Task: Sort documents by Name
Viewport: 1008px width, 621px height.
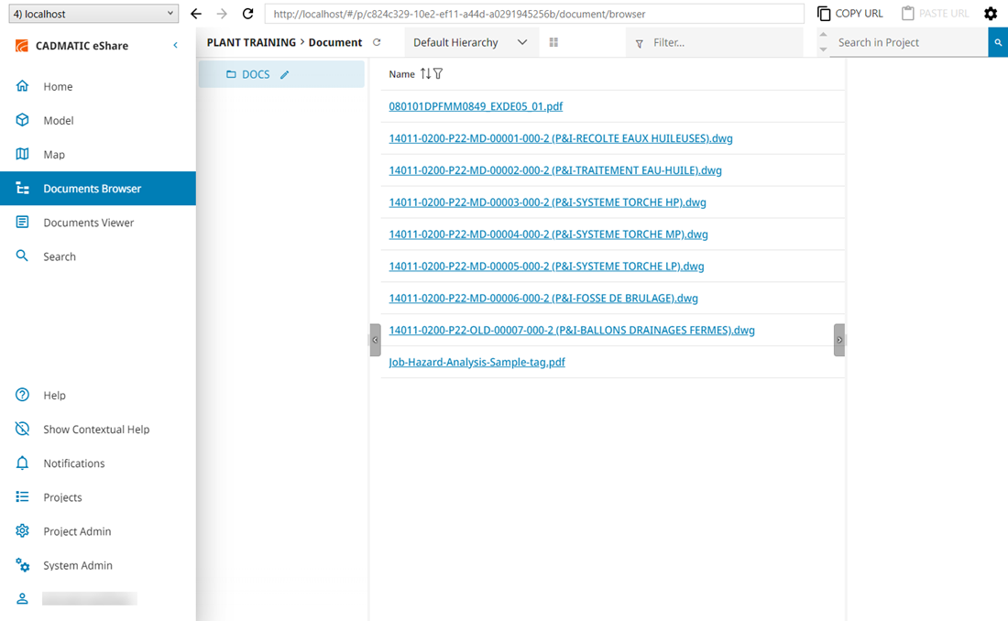Action: tap(425, 74)
